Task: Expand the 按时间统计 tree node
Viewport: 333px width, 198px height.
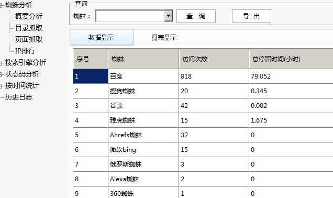Action: [x=1, y=86]
